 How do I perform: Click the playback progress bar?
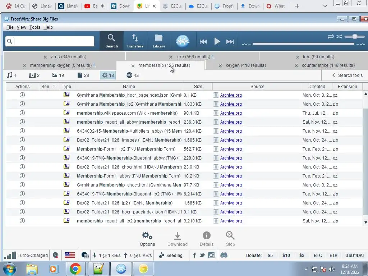pos(303,44)
